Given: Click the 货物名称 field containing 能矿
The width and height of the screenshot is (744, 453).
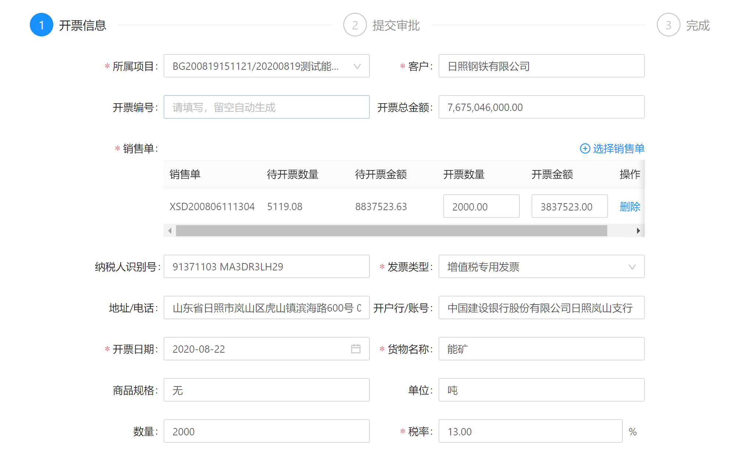Looking at the screenshot, I should (541, 349).
